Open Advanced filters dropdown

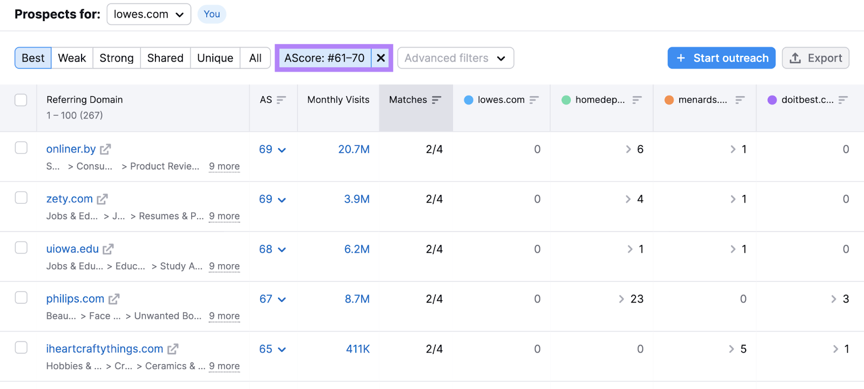[x=456, y=58]
